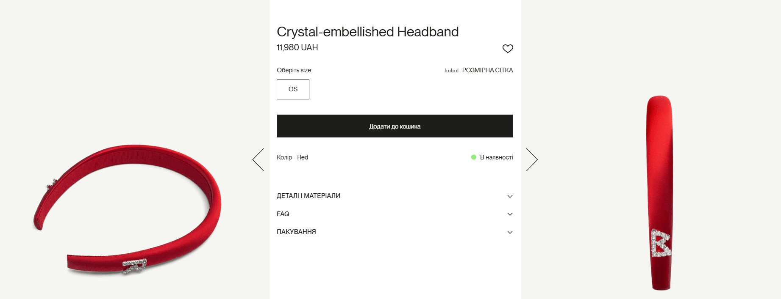781x299 pixels.
Task: Open the ДЕТАЛІ І МАТЕРІАЛИ section title
Action: coord(309,196)
